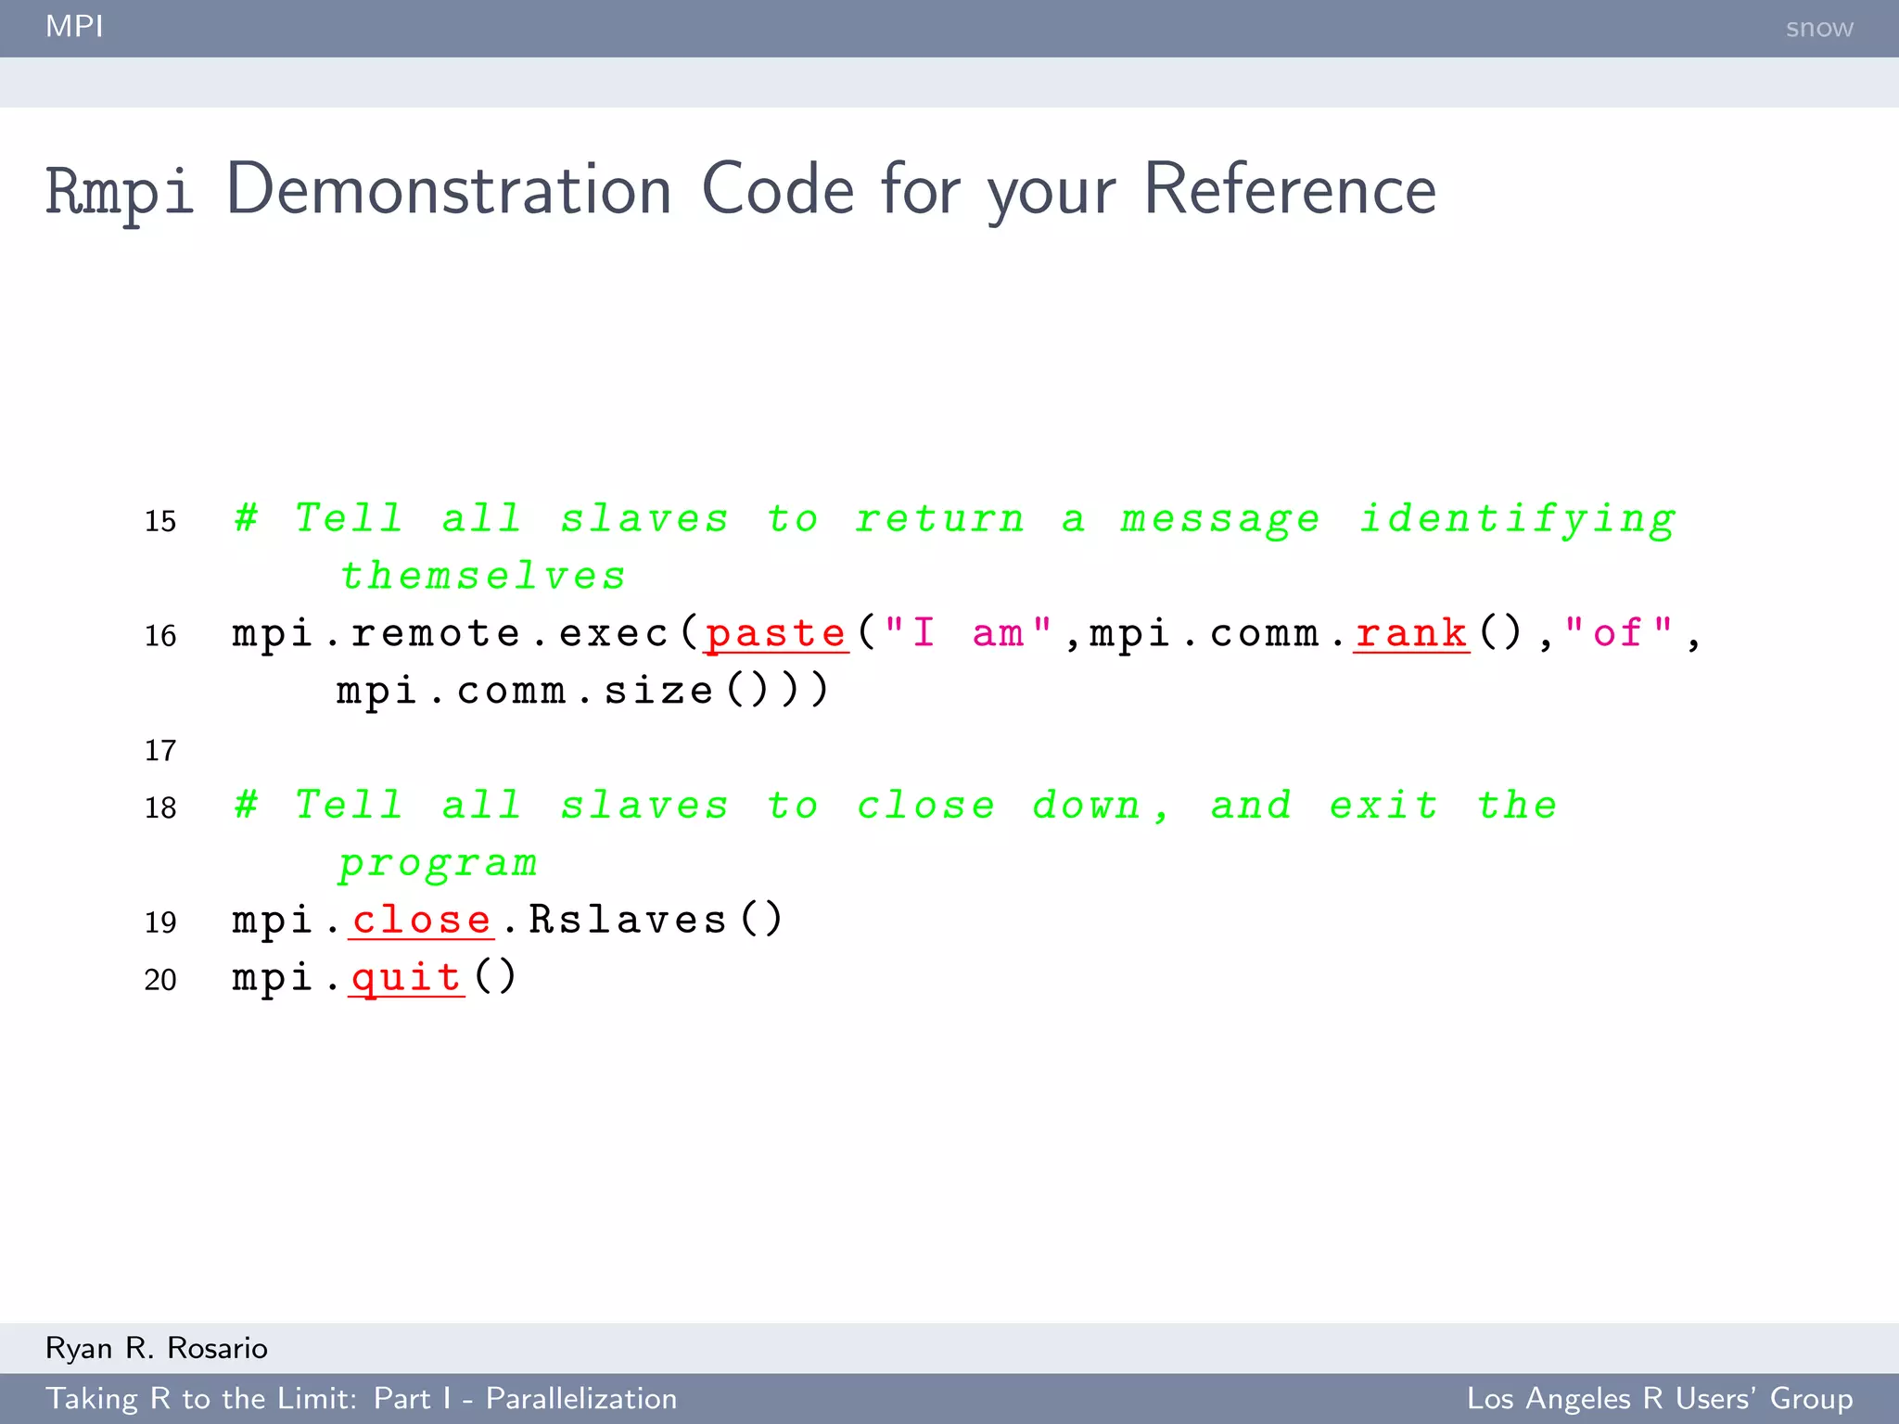Click the word 'identifying' in the comment

(x=1517, y=520)
